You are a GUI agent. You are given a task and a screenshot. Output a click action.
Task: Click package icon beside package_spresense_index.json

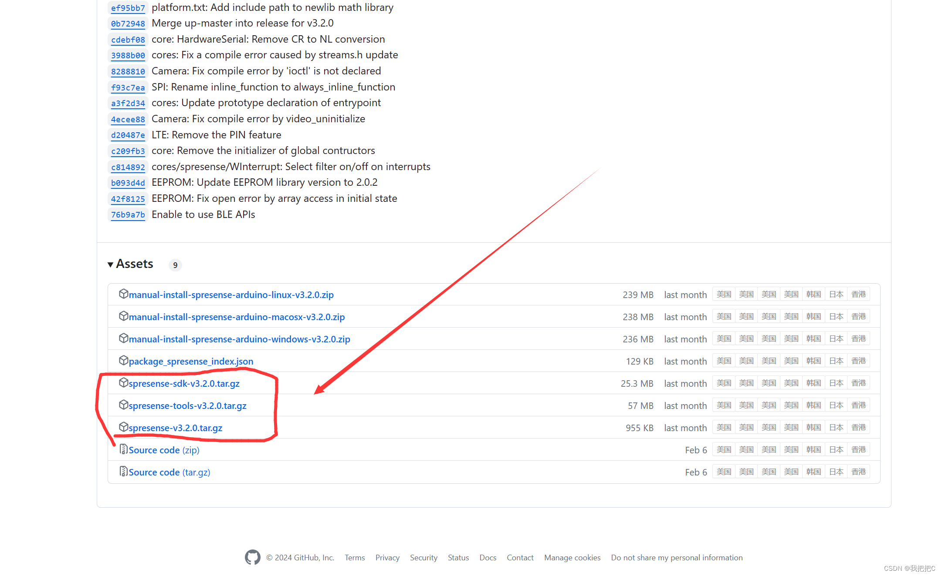[123, 361]
